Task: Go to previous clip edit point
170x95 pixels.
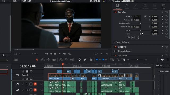Action: [107, 54]
